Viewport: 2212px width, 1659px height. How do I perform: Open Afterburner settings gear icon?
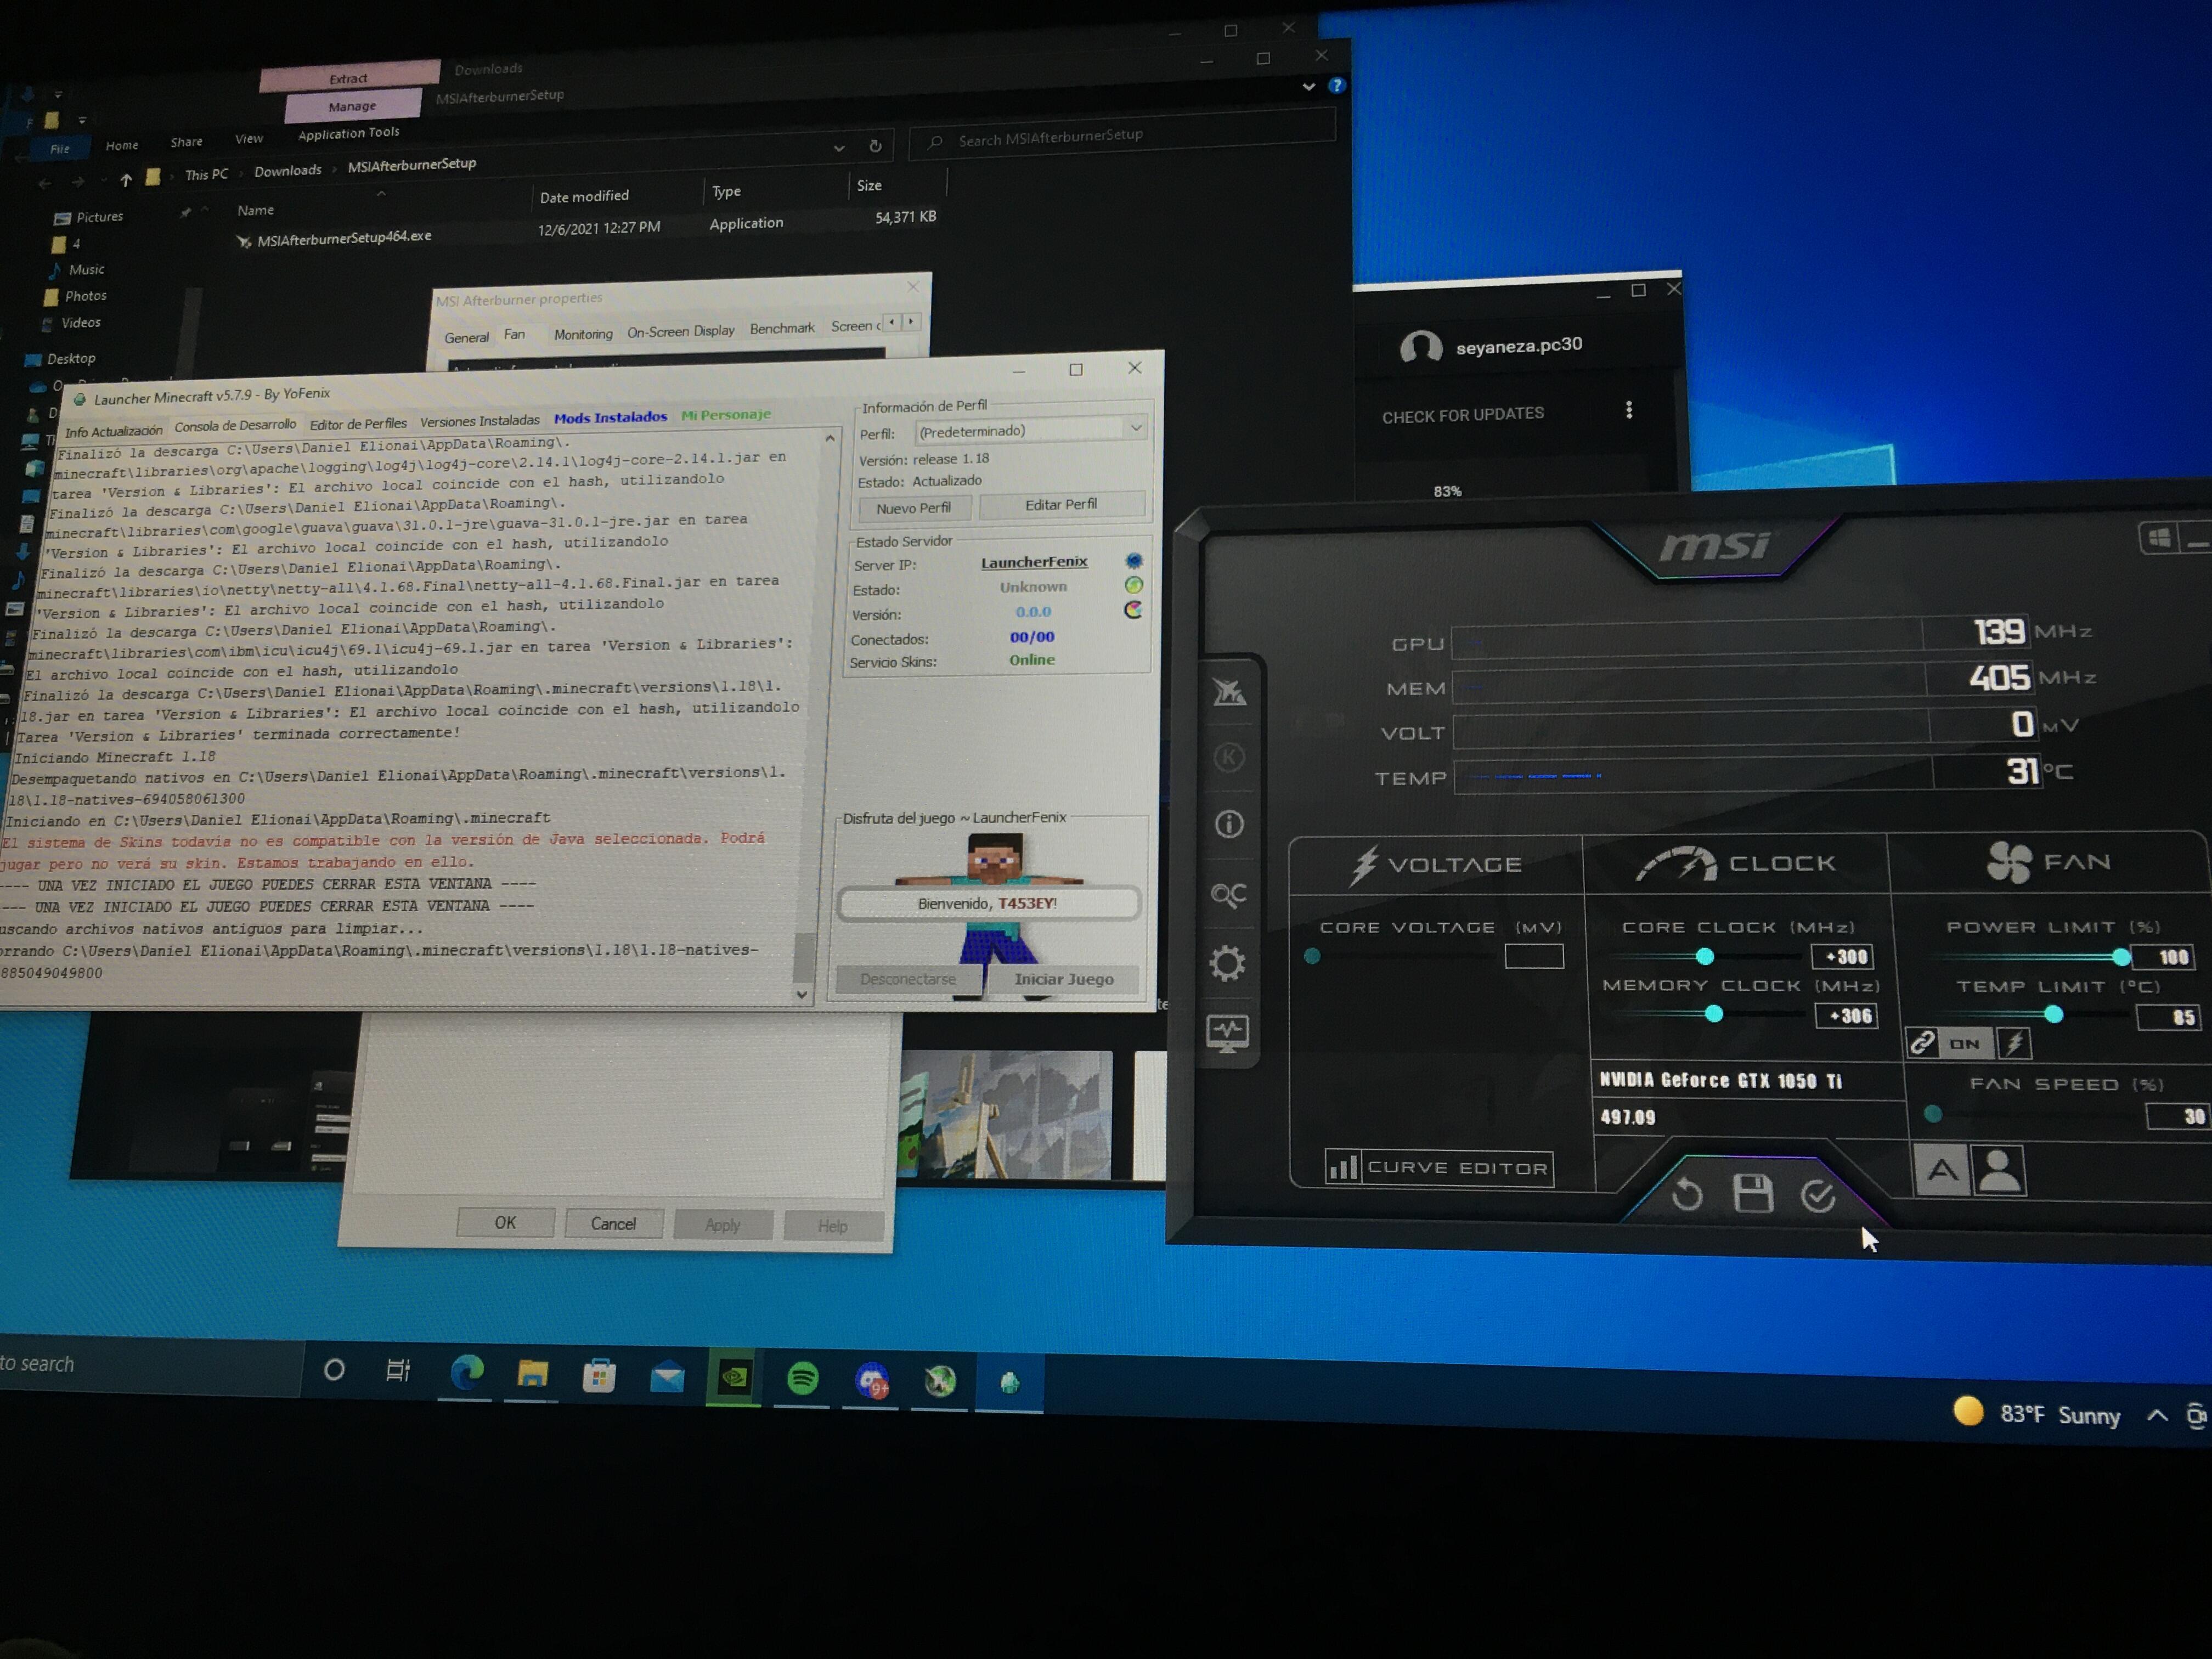tap(1228, 963)
